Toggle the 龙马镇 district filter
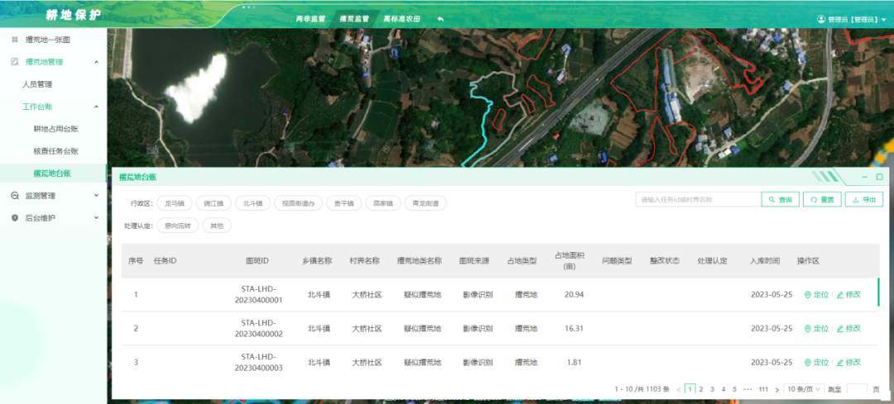 click(174, 202)
